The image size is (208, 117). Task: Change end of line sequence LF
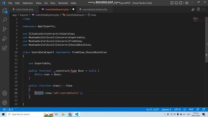coord(185,110)
